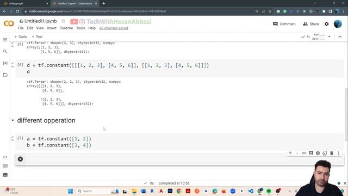This screenshot has width=348, height=196.
Task: Delete the selected cell
Action: pyautogui.click(x=332, y=153)
